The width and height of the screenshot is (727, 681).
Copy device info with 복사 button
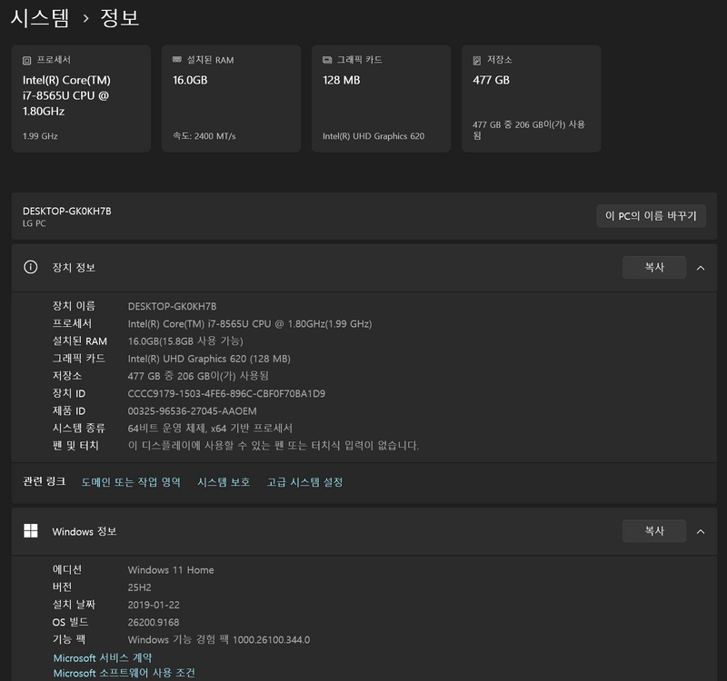tap(654, 267)
